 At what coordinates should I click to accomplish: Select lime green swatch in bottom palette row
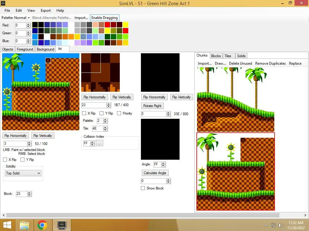click(x=95, y=43)
